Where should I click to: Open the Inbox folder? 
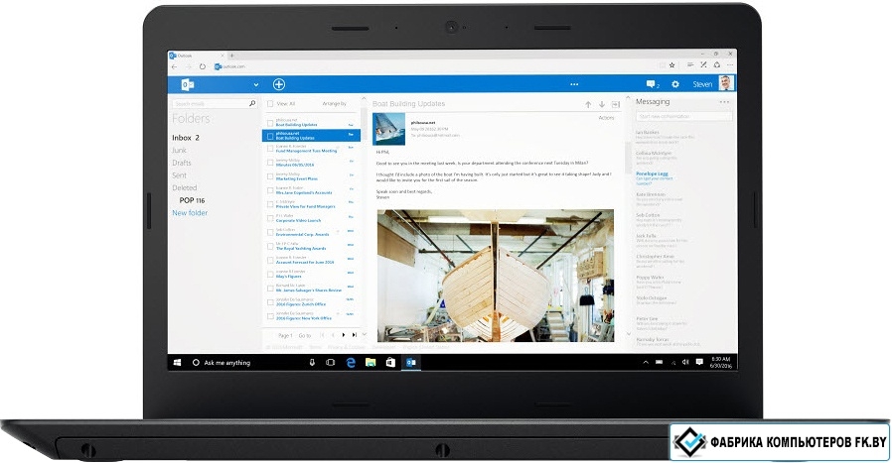[186, 138]
